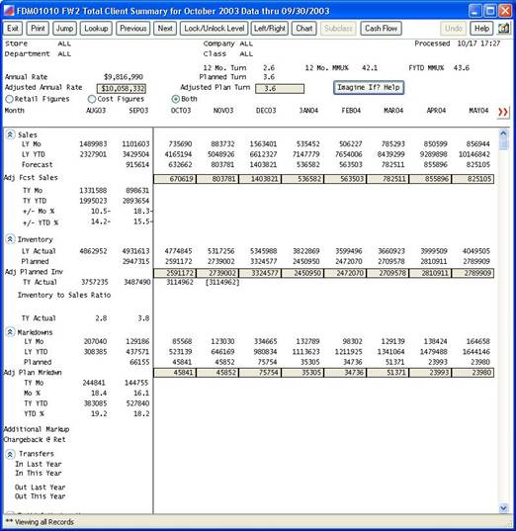
Task: Click the Adjusted Annual Rate field
Action: (x=122, y=89)
